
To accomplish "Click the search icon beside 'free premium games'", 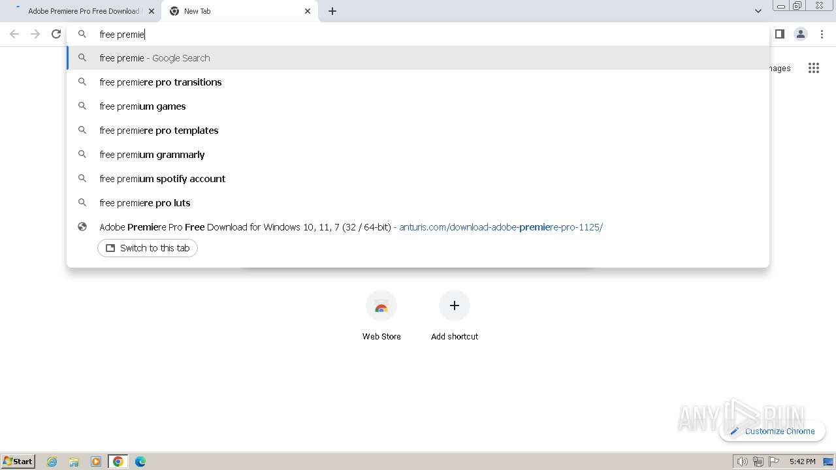I will (x=82, y=106).
